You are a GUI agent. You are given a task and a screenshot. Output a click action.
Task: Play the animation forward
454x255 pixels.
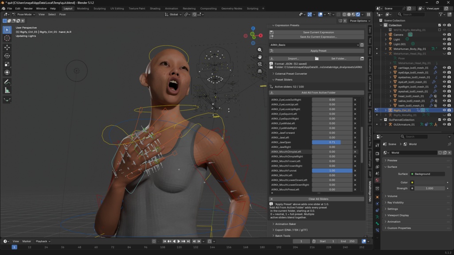pos(179,241)
